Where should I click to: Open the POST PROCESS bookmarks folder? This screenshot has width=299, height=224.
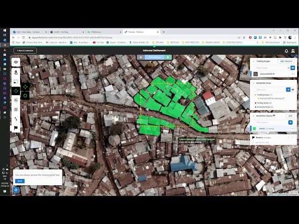click(191, 42)
